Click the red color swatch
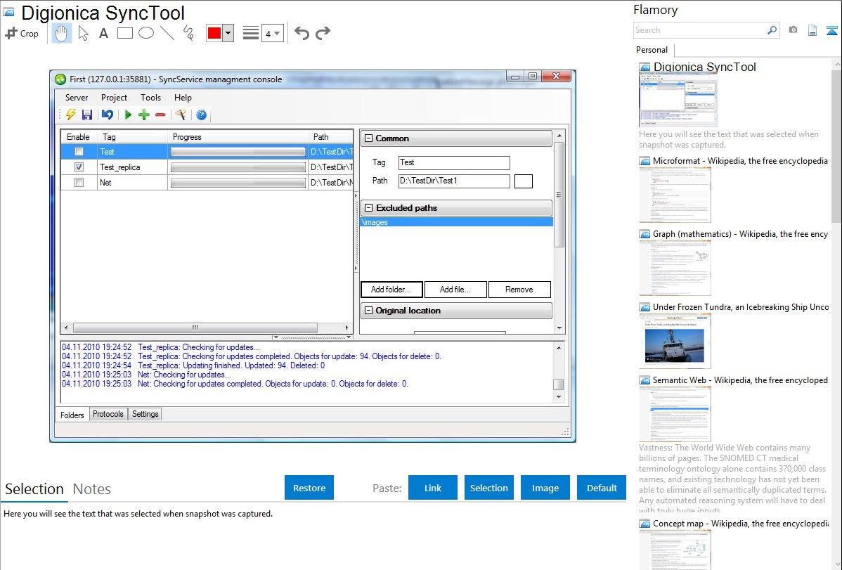The height and width of the screenshot is (570, 842). point(214,33)
